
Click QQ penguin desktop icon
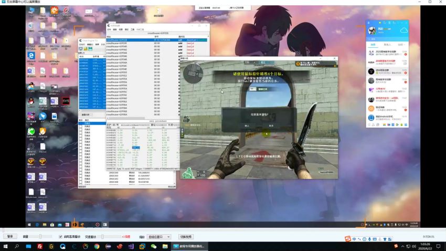pos(31,101)
